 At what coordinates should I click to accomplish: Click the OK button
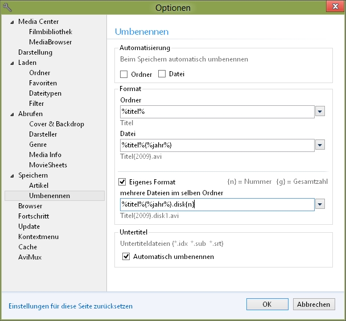click(267, 304)
